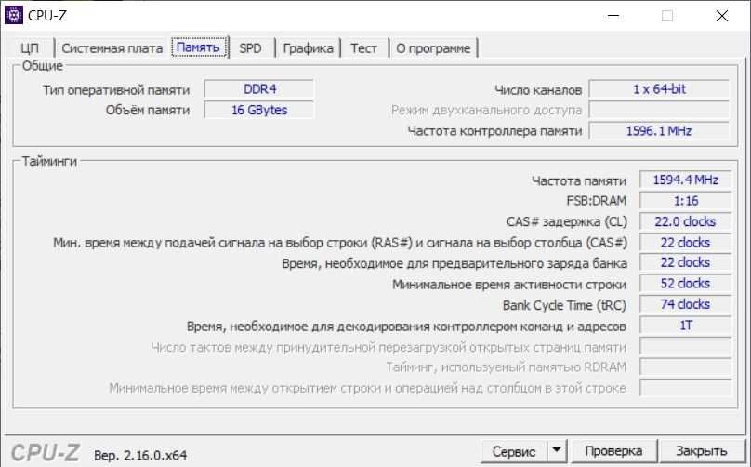This screenshot has height=467, width=751.
Task: Click the FSB:DRAM label
Action: (597, 201)
